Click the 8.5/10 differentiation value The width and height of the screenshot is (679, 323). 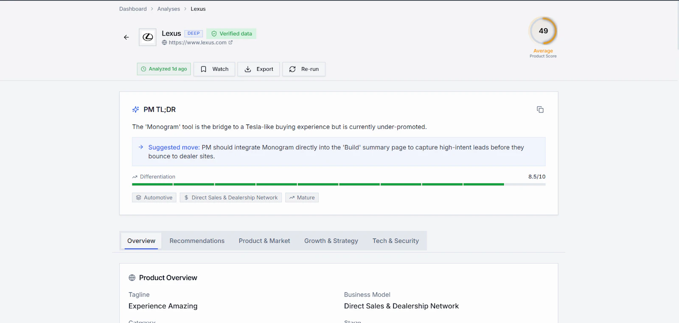click(537, 177)
